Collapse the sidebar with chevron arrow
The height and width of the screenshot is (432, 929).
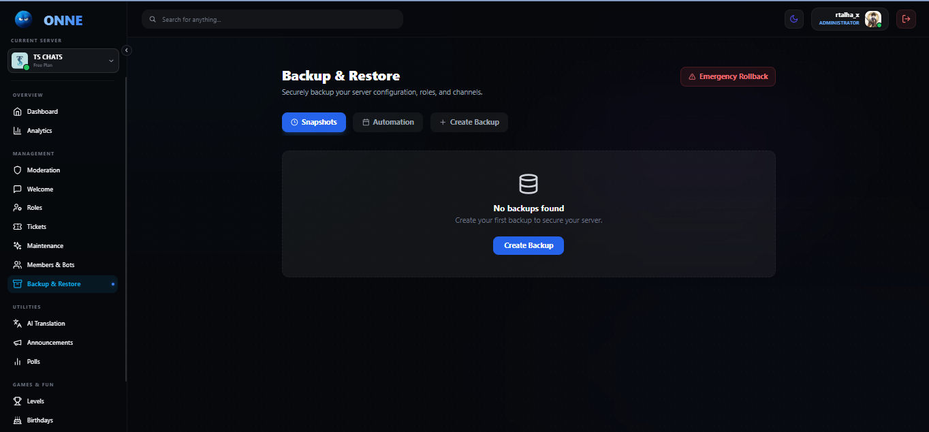point(127,50)
